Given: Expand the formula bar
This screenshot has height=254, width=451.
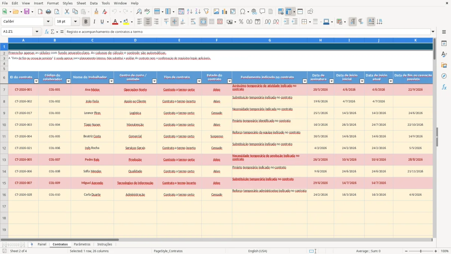Looking at the screenshot, I should [x=433, y=32].
